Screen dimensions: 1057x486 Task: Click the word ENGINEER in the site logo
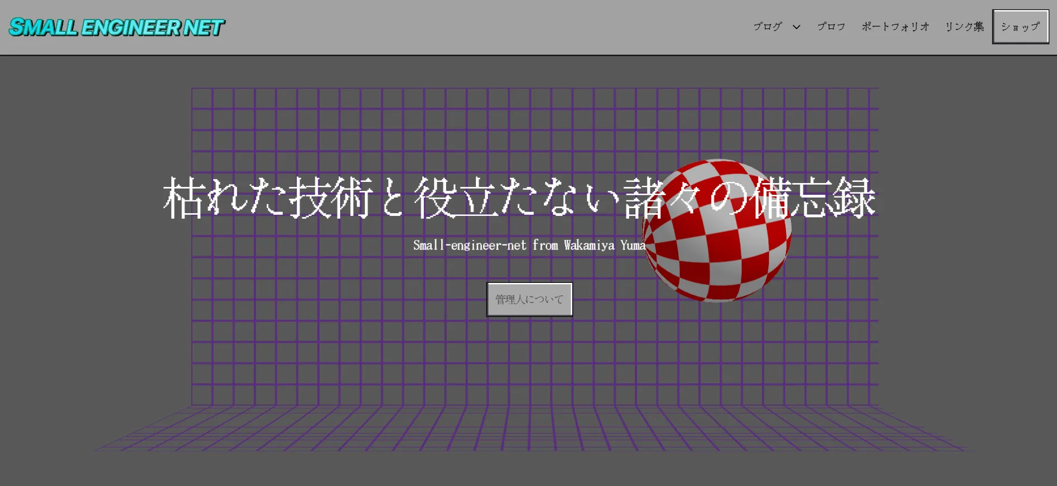pos(131,27)
